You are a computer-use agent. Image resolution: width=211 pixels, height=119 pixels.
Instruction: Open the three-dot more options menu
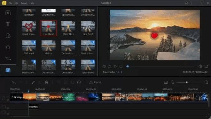point(191,3)
